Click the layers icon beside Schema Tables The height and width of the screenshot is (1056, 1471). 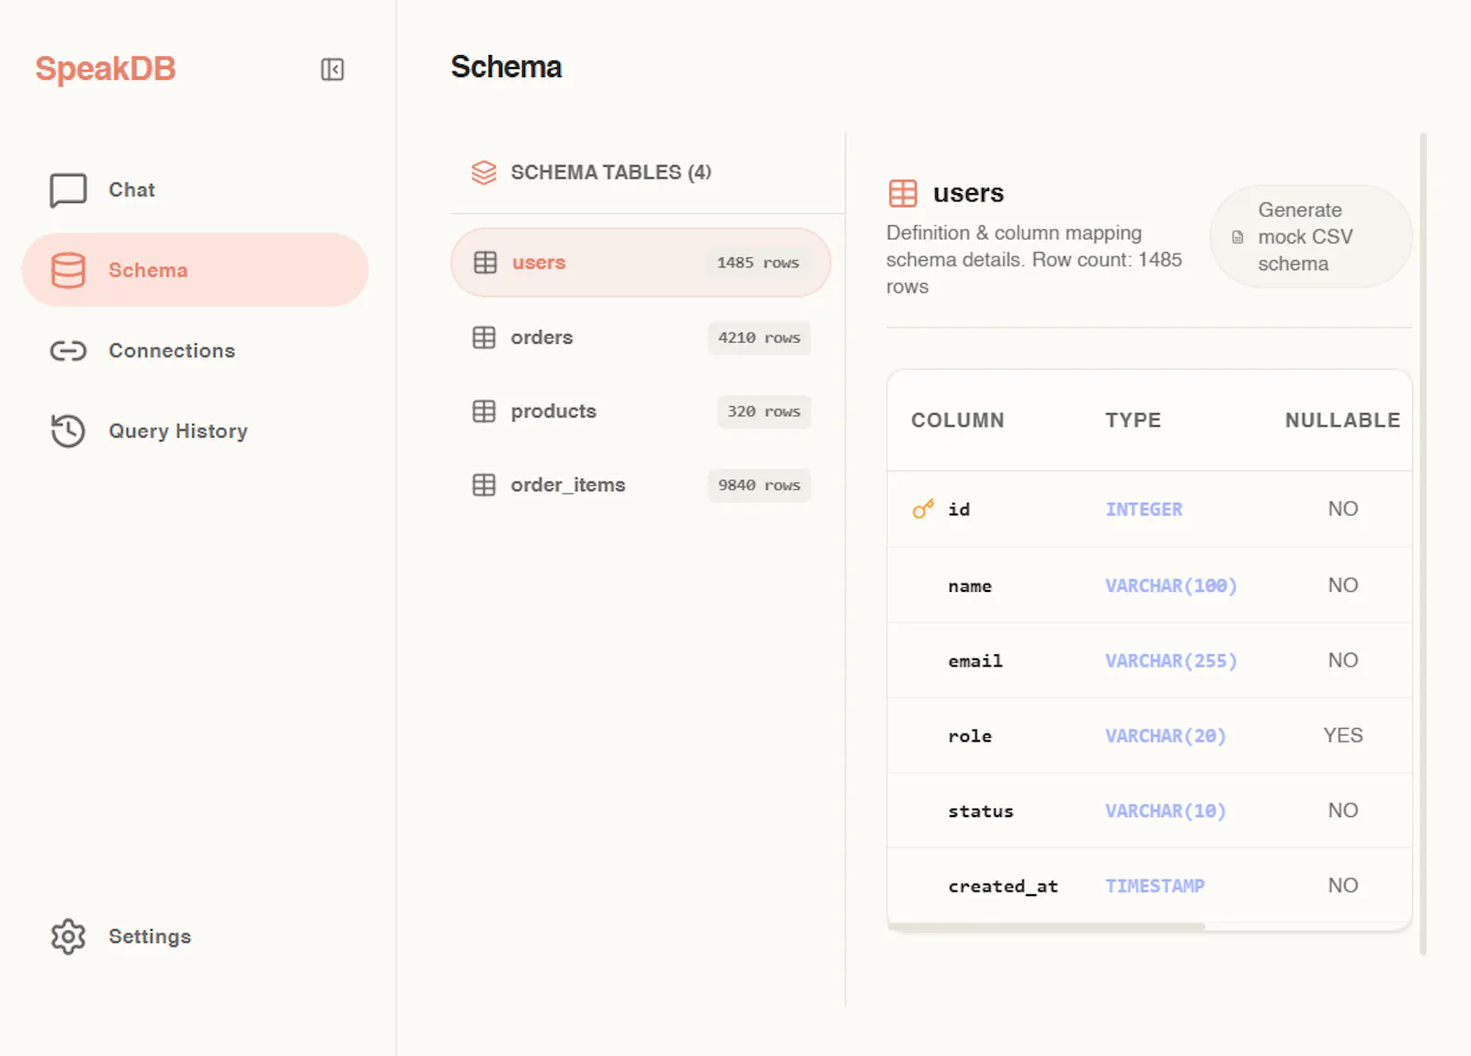pyautogui.click(x=484, y=173)
